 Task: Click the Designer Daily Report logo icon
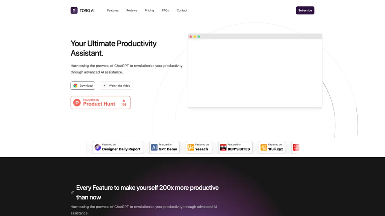98,147
